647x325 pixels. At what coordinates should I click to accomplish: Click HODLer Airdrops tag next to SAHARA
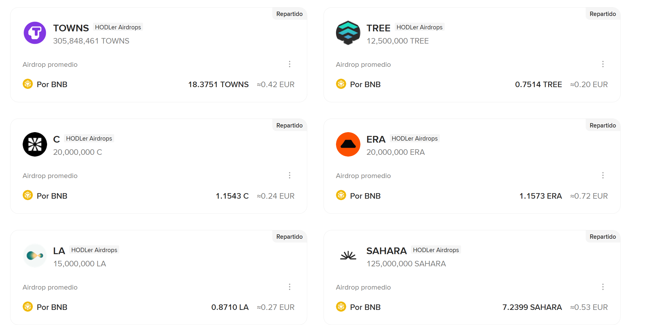(x=436, y=250)
